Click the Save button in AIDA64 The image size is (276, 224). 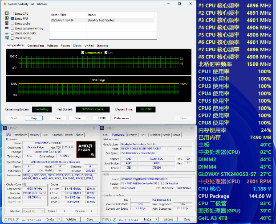77,118
